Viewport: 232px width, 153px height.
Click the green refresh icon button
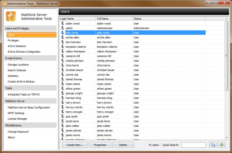[x=222, y=145]
